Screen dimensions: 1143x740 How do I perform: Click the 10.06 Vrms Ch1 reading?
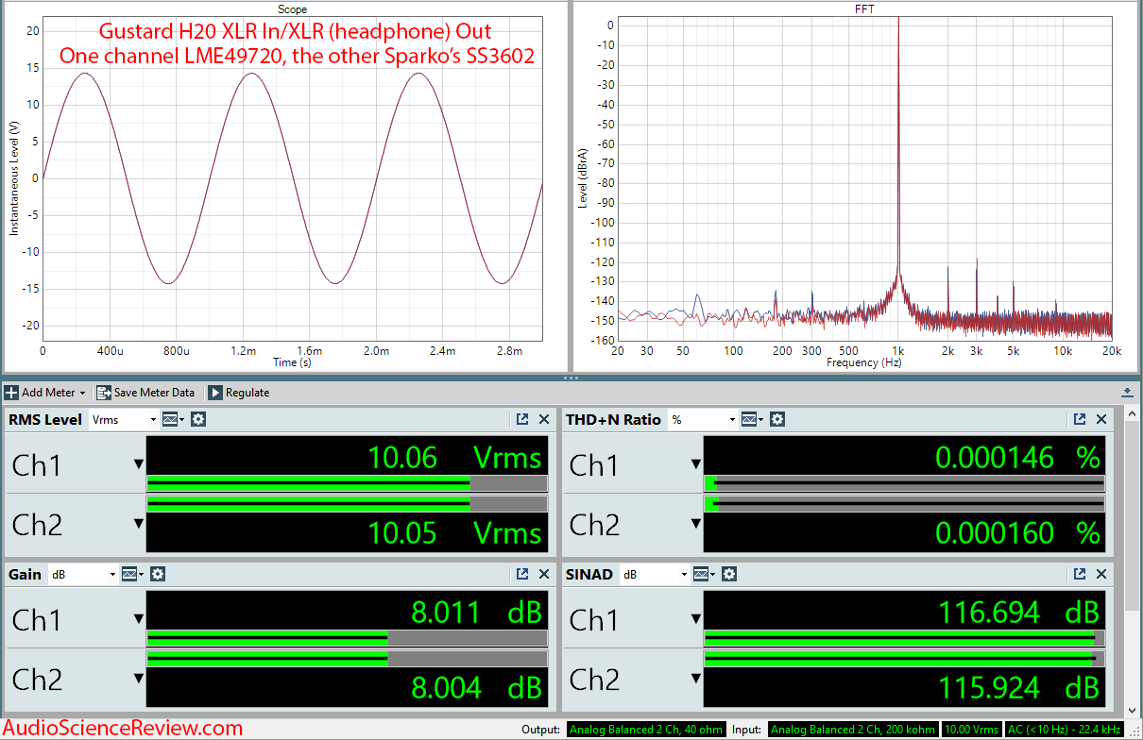pyautogui.click(x=455, y=458)
